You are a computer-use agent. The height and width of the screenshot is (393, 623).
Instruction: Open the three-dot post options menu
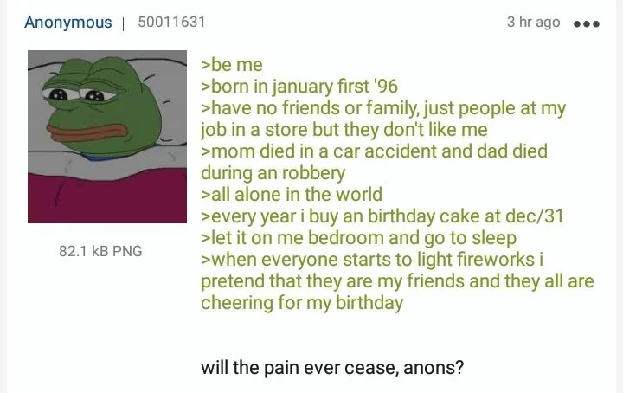(x=587, y=24)
